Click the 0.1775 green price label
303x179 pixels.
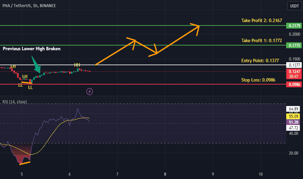(x=294, y=45)
